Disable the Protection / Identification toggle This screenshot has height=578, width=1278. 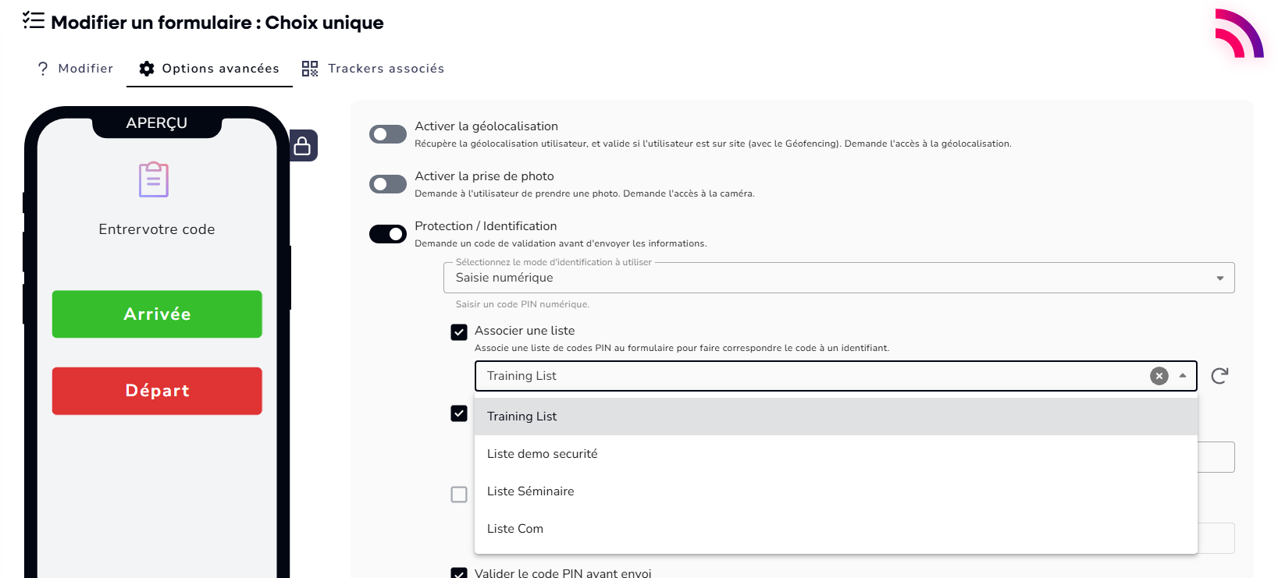pos(388,234)
